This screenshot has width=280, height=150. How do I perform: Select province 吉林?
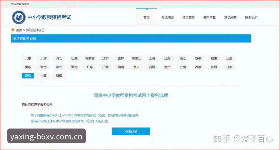[121, 58]
